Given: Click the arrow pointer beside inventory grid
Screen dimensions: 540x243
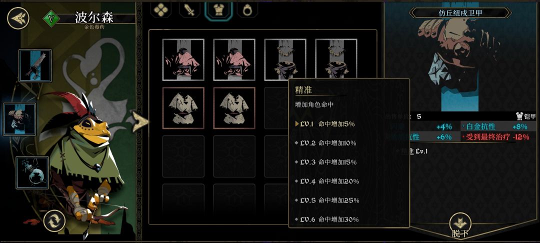Looking at the screenshot, I should (x=140, y=121).
